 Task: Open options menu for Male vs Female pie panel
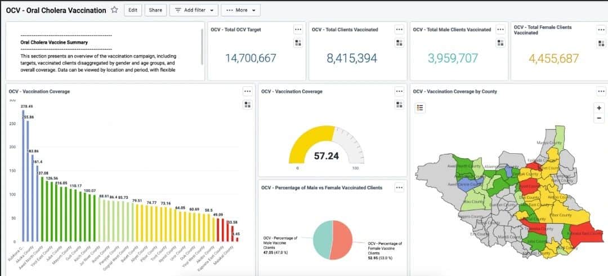pyautogui.click(x=399, y=188)
